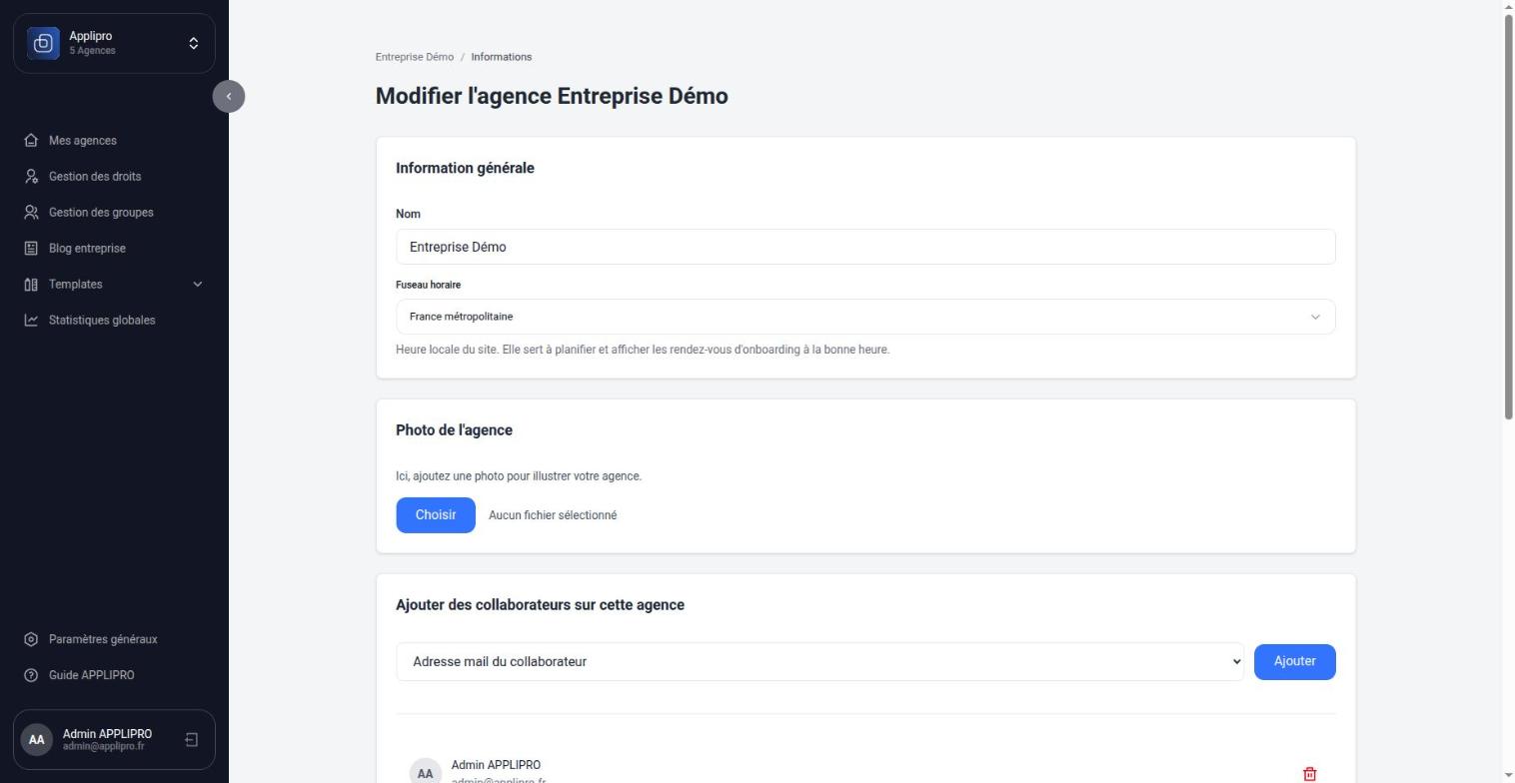
Task: Click the 'Information générale' heading
Action: (465, 168)
